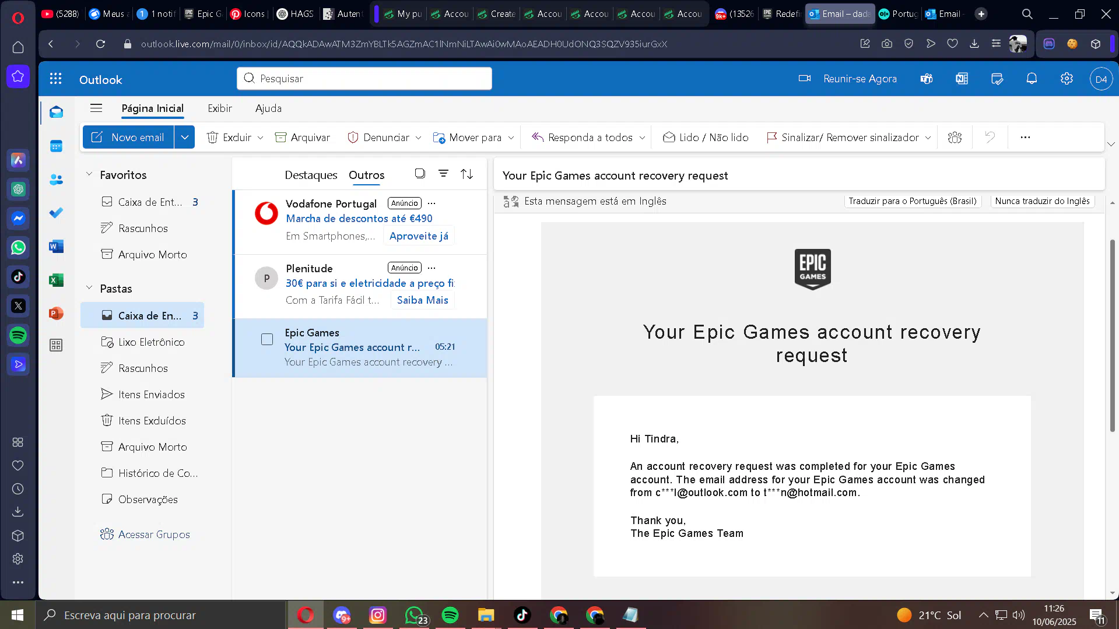Open People contacts in Outlook rail
This screenshot has height=629, width=1119.
[57, 180]
